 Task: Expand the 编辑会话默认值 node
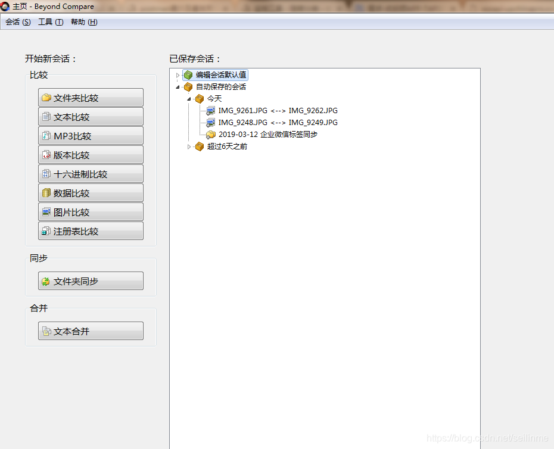(178, 75)
